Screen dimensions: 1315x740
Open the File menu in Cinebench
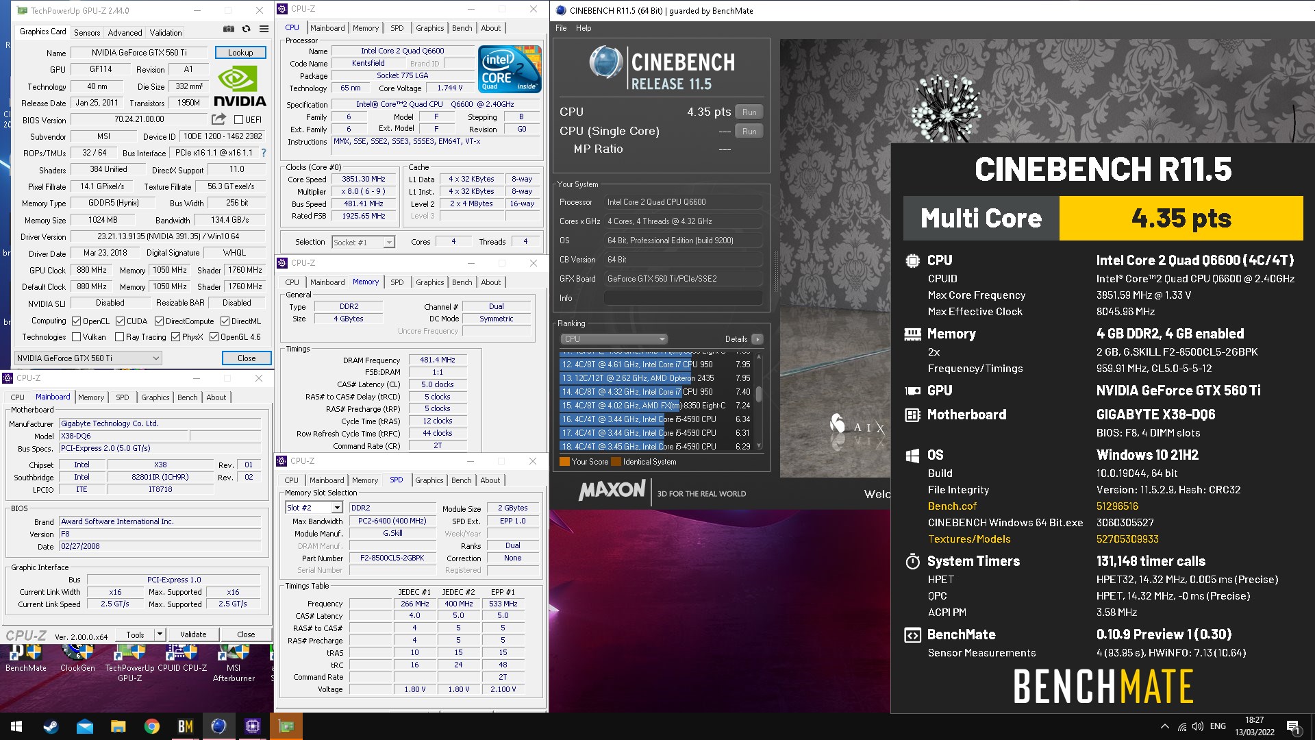(561, 28)
